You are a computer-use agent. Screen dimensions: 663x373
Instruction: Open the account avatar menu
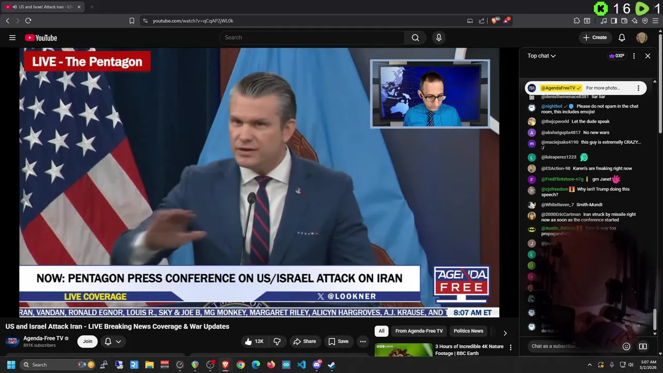tap(642, 37)
